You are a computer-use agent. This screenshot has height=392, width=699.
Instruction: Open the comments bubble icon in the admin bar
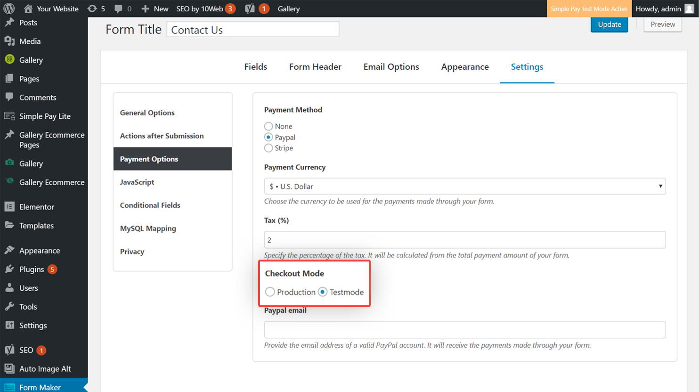118,8
